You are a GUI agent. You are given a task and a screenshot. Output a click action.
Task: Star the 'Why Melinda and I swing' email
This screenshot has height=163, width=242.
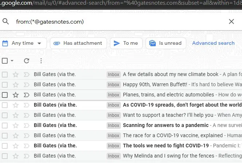16,156
